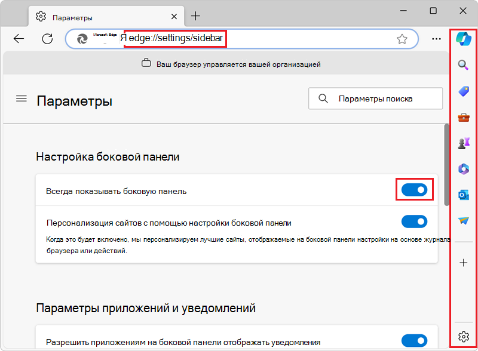Click the search settings field
The image size is (478, 351).
(x=375, y=98)
